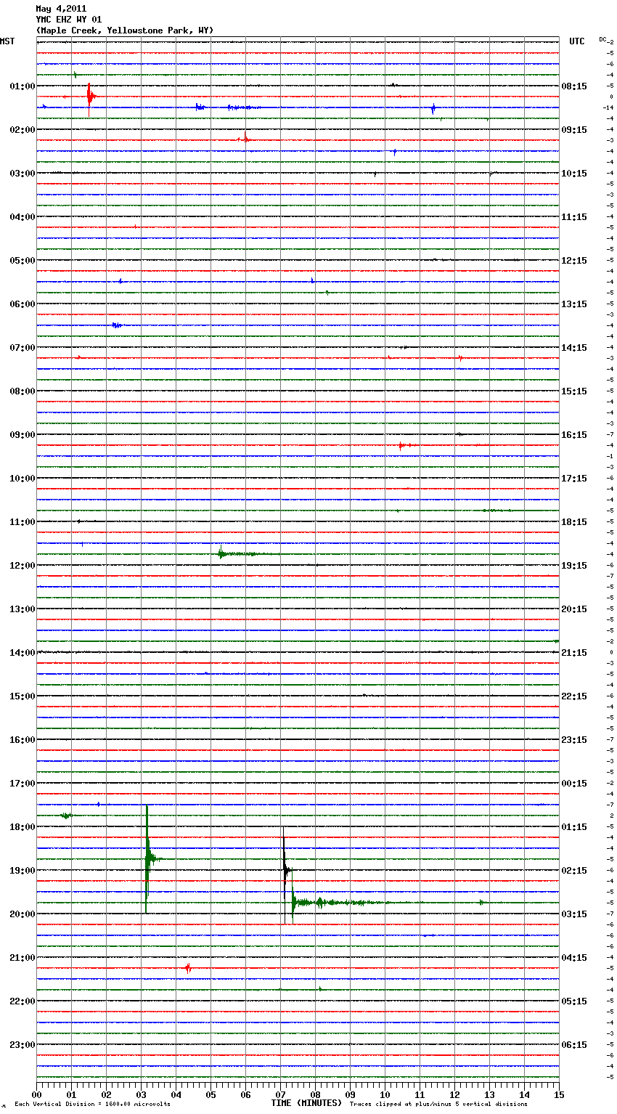Select the "22:00" MST time label
Screen dimensions: 617x1114
pyautogui.click(x=23, y=1001)
